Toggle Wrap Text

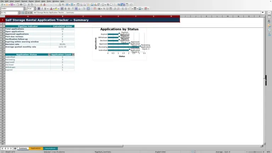click(84, 8)
